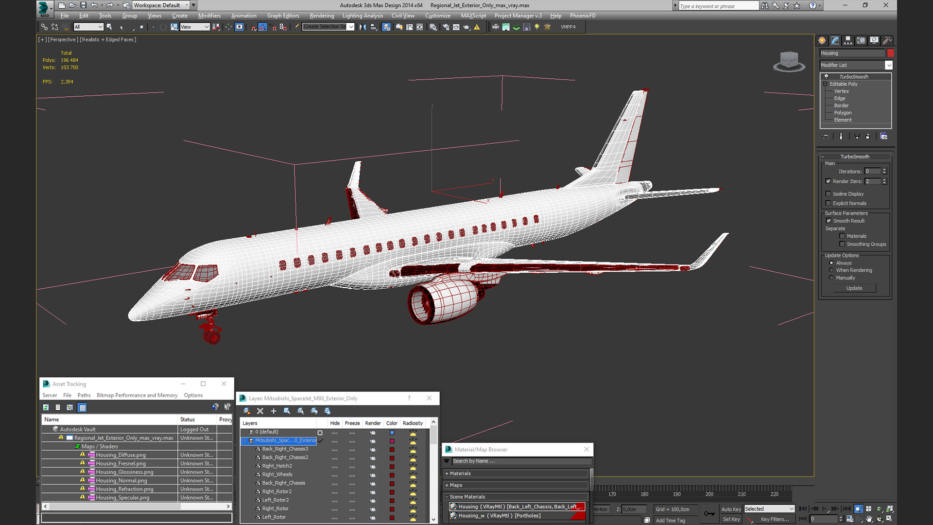The image size is (933, 525).
Task: Open the Modifier List dropdown
Action: (889, 65)
